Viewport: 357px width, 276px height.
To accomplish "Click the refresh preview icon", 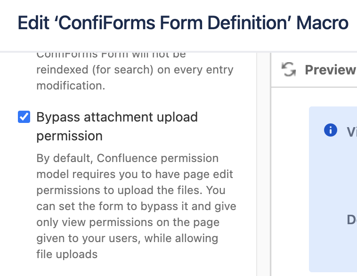I will click(288, 69).
